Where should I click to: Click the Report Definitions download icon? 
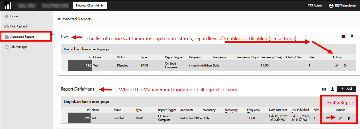332,89
